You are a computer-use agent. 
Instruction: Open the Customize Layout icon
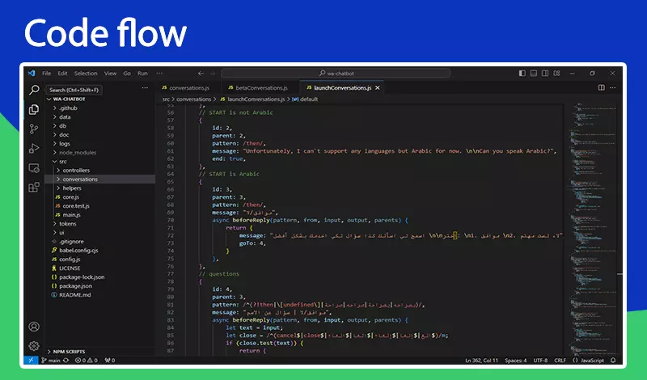pos(556,73)
